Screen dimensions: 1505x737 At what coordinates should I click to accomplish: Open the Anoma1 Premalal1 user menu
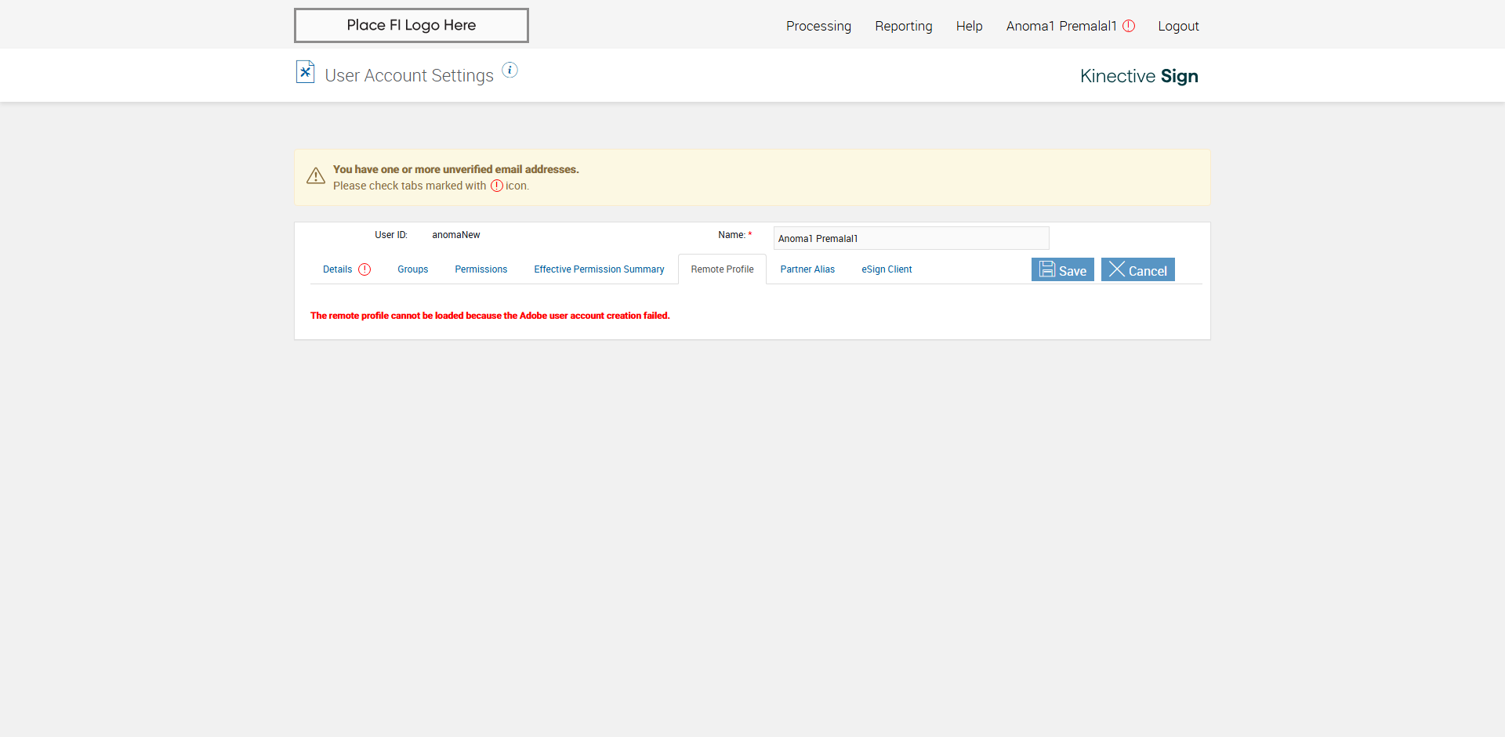click(x=1061, y=26)
